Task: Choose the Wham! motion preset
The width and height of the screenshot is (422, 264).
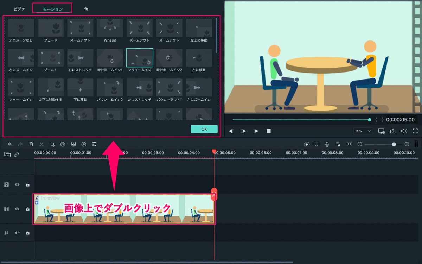Action: 110,31
